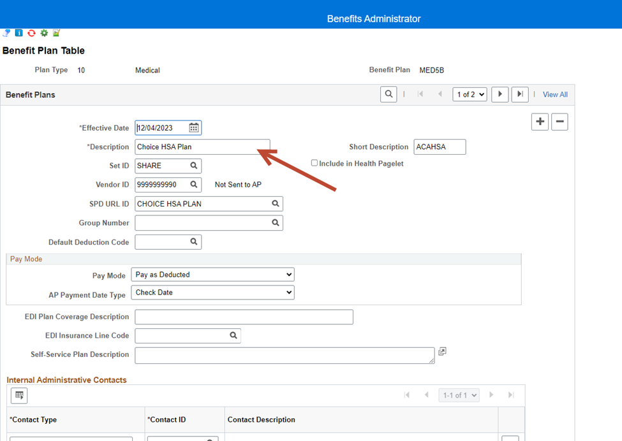Open Self-Service Plan Description in pop-out editor

pos(442,351)
